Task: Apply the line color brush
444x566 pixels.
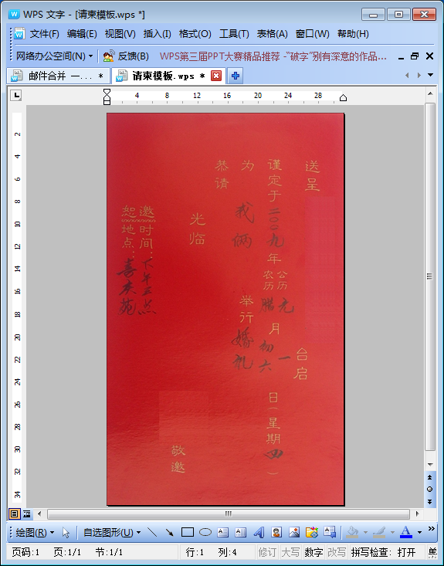Action: (x=379, y=532)
